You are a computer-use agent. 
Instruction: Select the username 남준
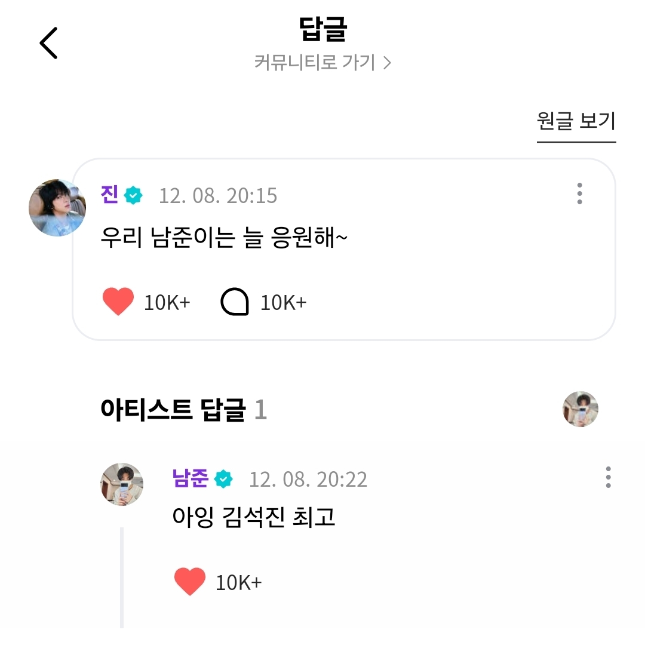[x=191, y=478]
